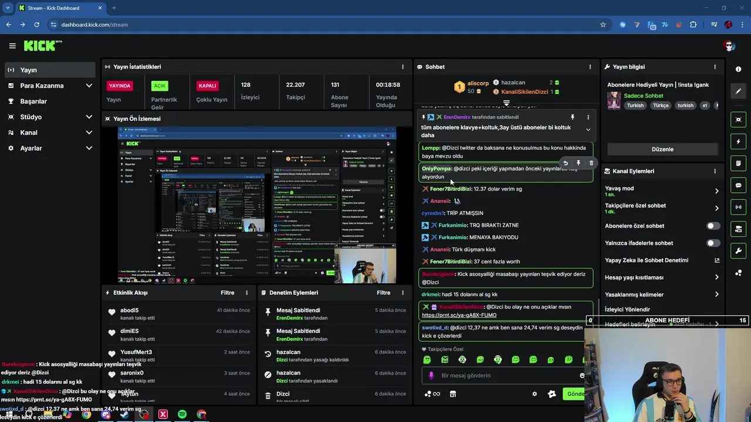Click the lightning bolt icon in right rail
Screen dimensions: 751x422
738,141
